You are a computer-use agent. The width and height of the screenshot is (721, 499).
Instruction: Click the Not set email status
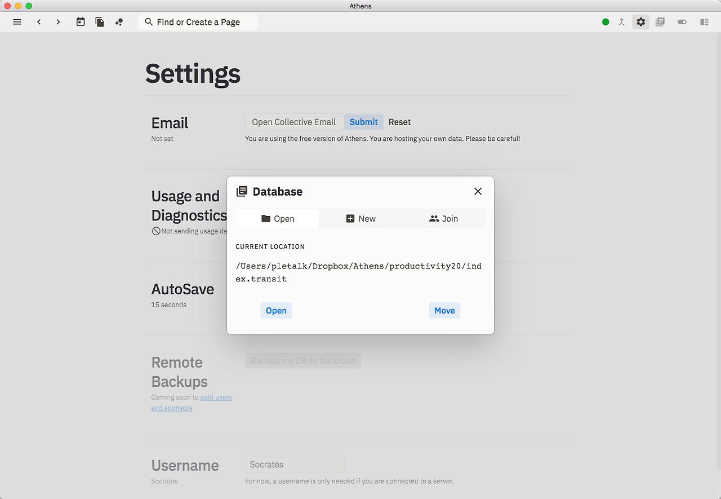162,139
